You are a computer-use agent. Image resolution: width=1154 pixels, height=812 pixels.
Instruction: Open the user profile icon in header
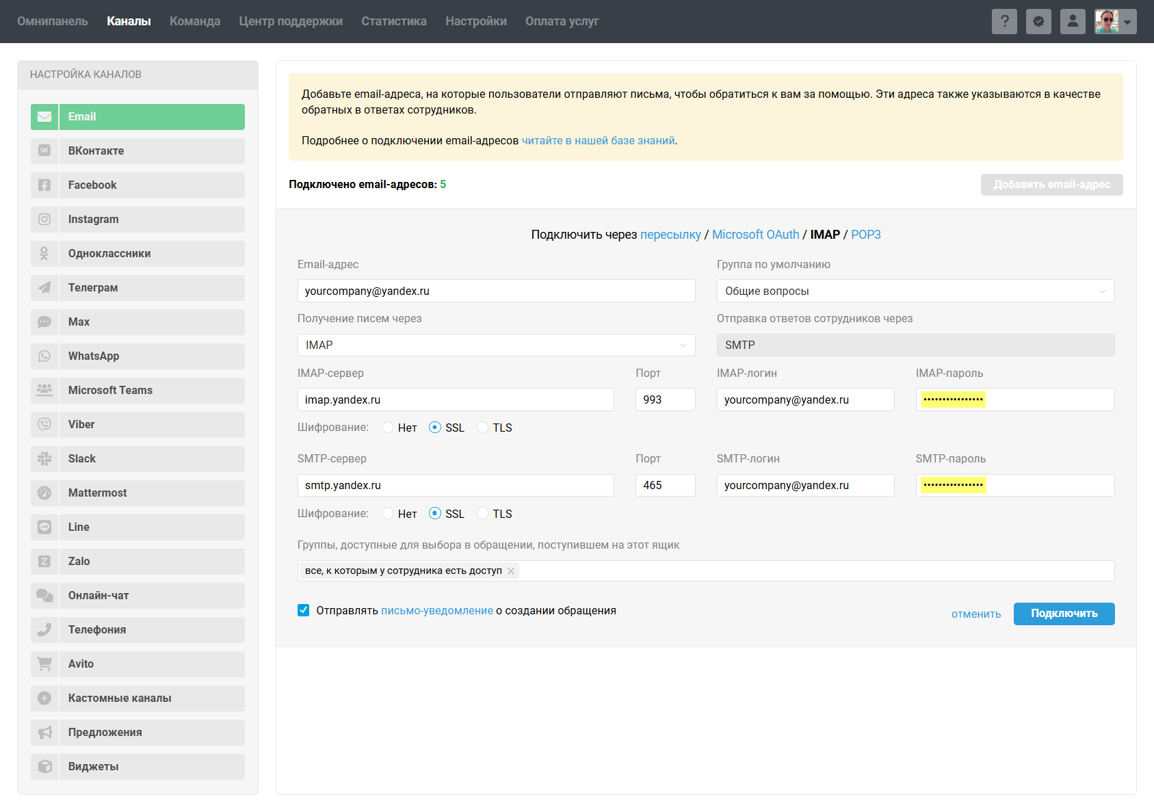coord(1073,21)
